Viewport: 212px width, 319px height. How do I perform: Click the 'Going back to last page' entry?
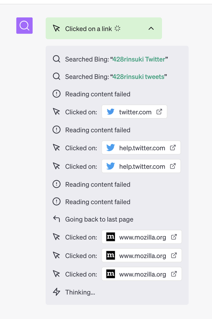click(93, 219)
